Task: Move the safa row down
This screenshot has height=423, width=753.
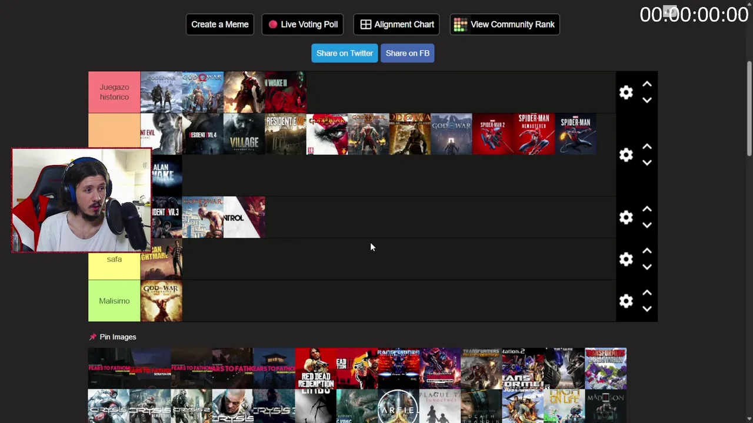Action: (647, 267)
